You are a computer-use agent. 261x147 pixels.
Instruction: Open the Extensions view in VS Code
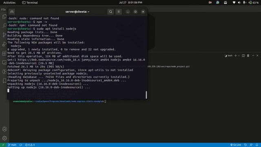(4, 53)
